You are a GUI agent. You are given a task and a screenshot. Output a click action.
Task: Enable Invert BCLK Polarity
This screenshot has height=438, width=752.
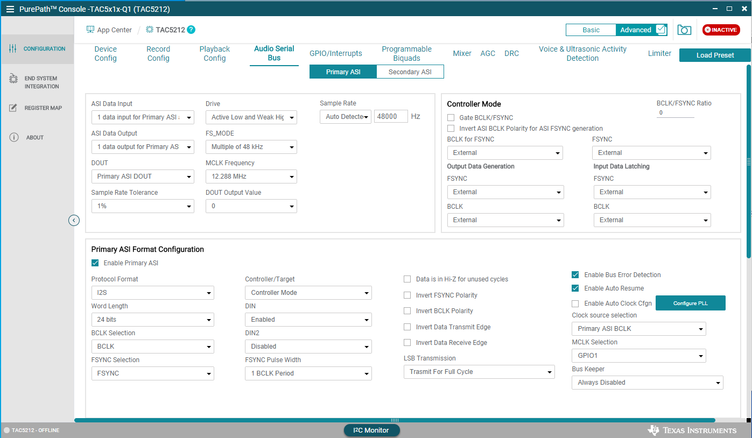(x=407, y=311)
